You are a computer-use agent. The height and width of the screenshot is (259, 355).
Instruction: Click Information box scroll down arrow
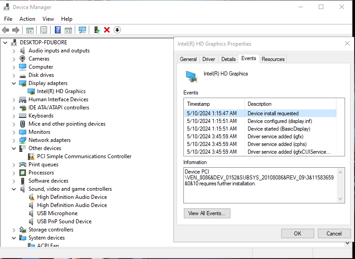(x=340, y=199)
